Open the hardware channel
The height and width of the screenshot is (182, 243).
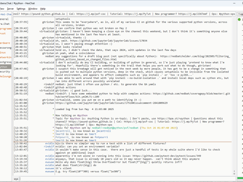point(5,43)
